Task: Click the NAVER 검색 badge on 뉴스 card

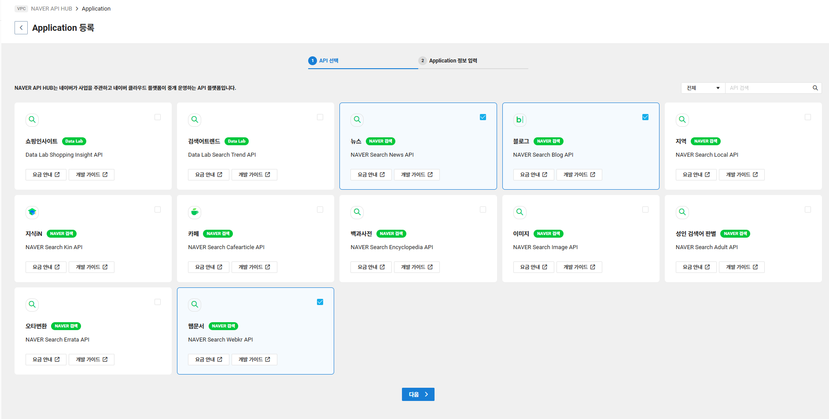Action: click(380, 141)
